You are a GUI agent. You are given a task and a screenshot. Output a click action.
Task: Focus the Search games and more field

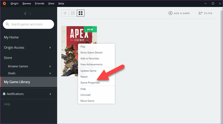(x=28, y=24)
